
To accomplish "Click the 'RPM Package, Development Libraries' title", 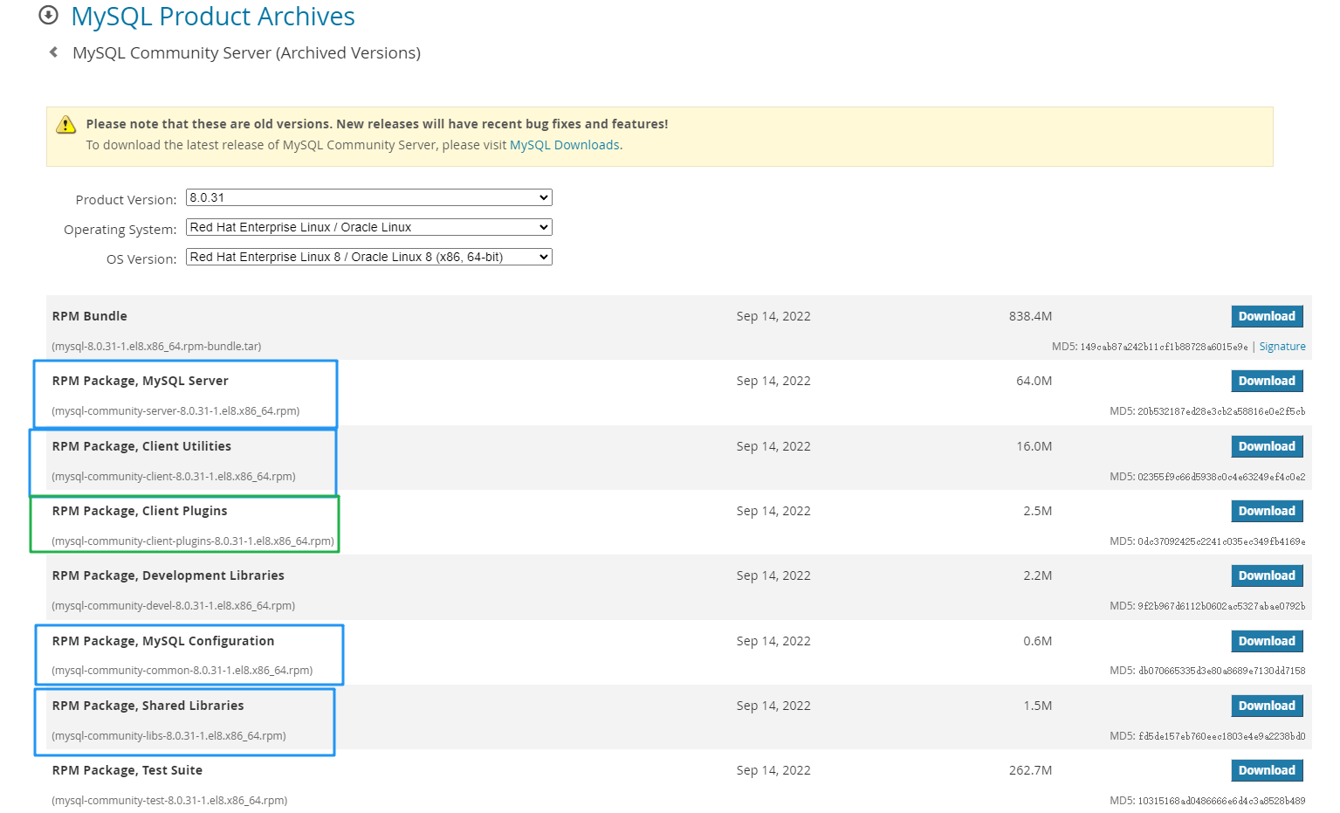I will click(168, 575).
